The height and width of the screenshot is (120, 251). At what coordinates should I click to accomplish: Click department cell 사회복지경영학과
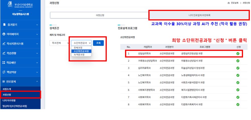click(147, 90)
